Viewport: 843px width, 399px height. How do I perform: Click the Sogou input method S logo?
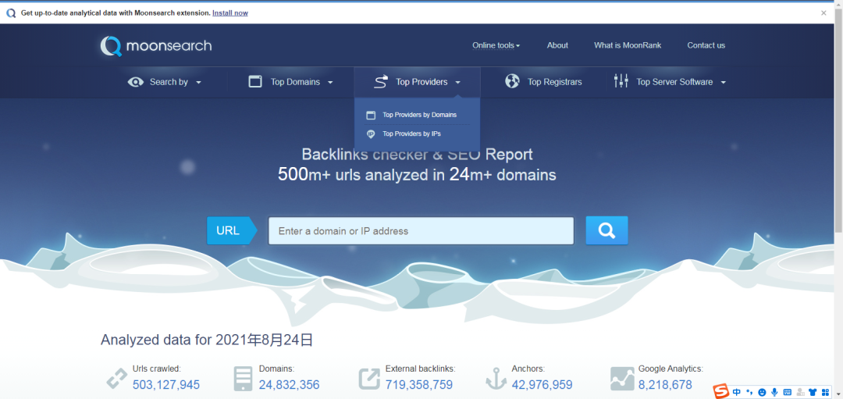(x=720, y=392)
